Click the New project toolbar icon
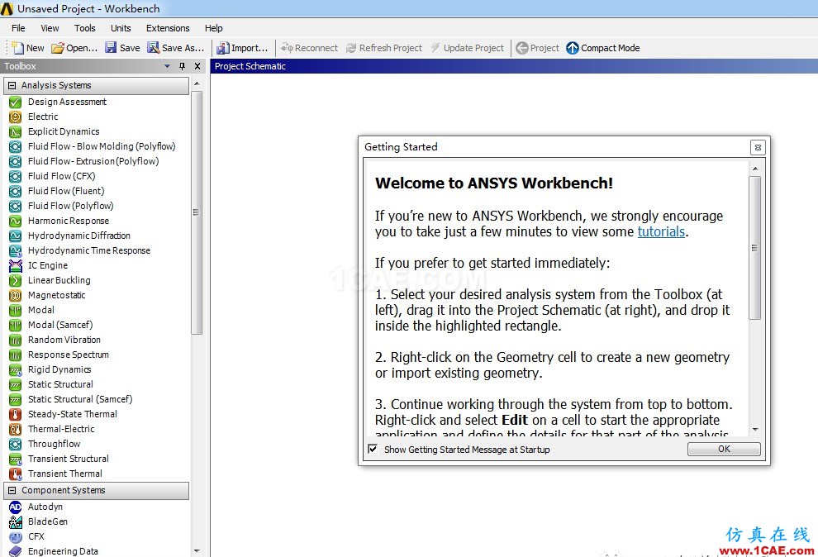The image size is (818, 557). pyautogui.click(x=17, y=48)
